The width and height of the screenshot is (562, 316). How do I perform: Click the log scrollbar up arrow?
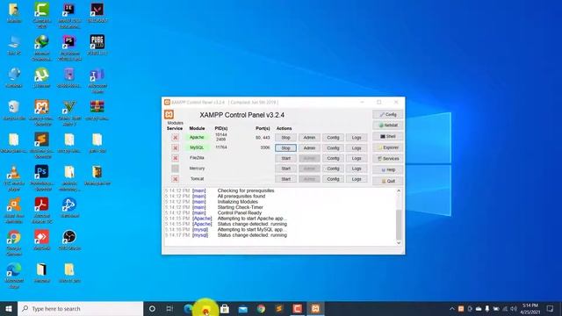399,191
